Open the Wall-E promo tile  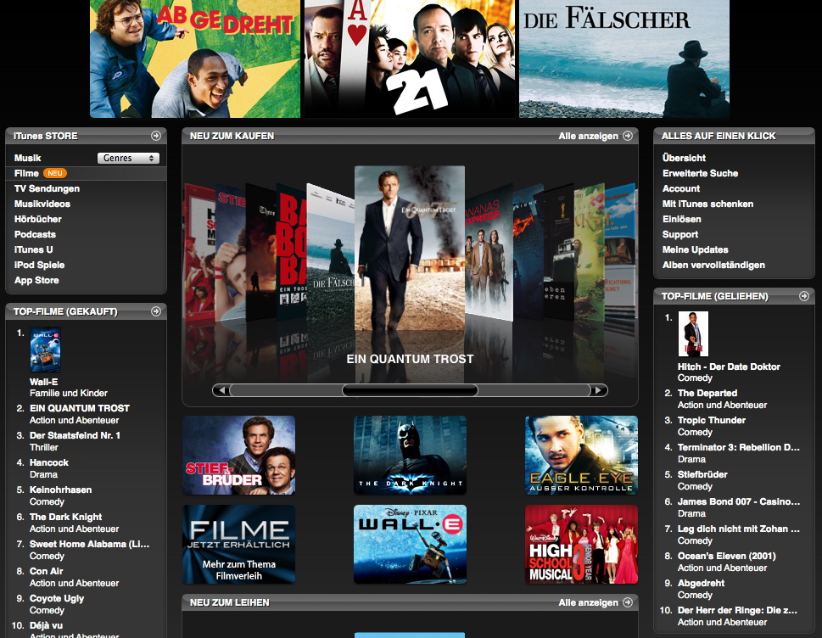(410, 544)
